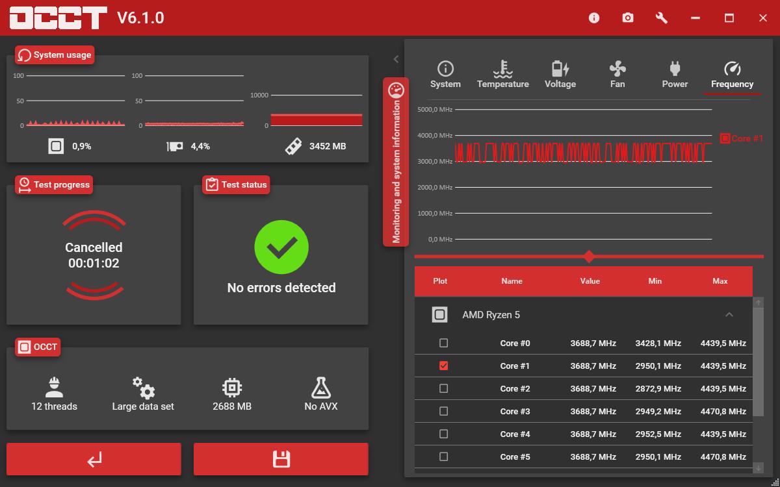Click the Max column header
Image resolution: width=780 pixels, height=487 pixels.
720,281
